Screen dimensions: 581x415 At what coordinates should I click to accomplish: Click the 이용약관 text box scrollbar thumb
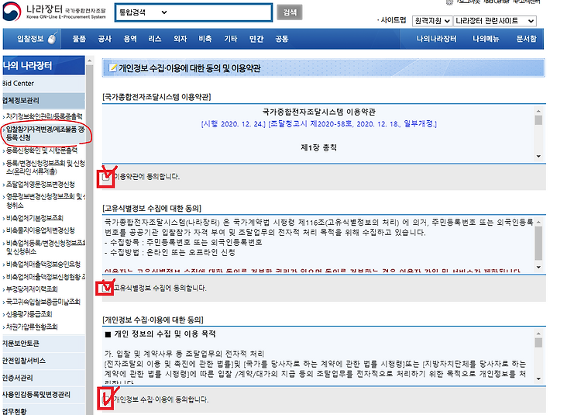tap(538, 120)
